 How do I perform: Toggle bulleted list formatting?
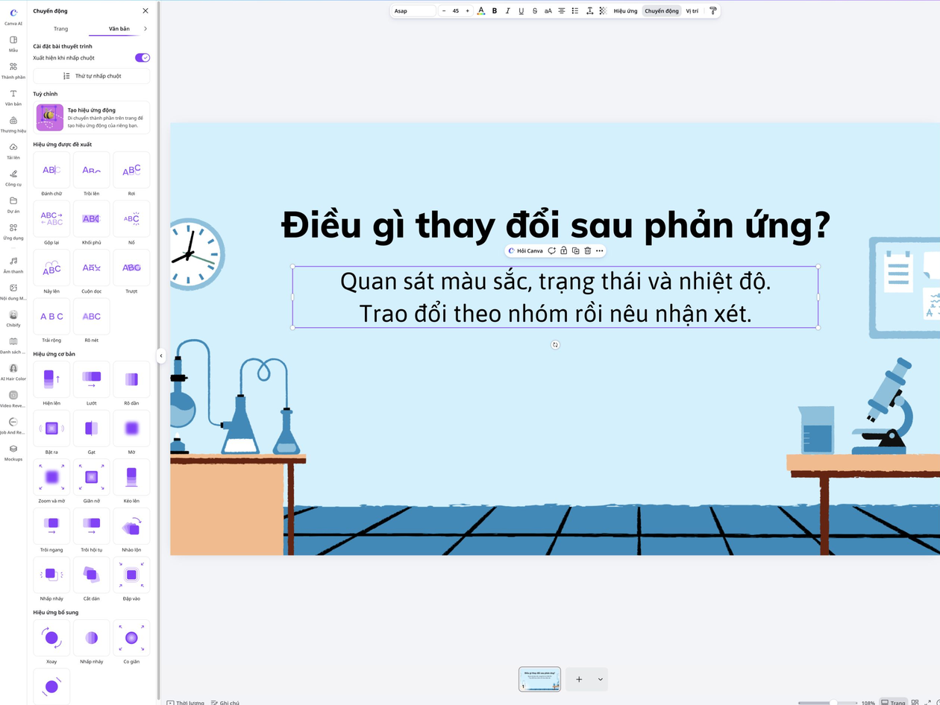coord(575,11)
